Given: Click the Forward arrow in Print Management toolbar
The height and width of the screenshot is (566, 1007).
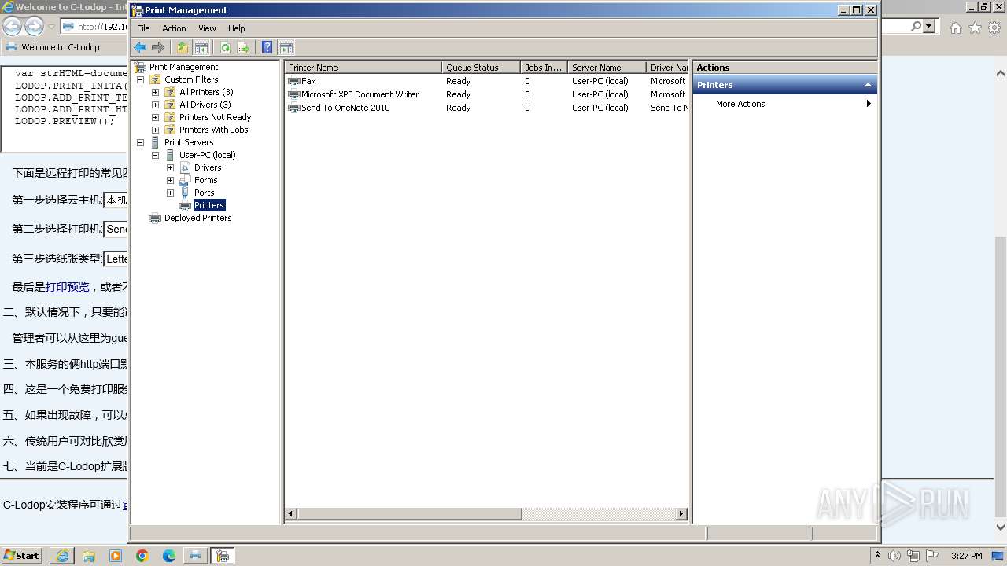Looking at the screenshot, I should (158, 48).
